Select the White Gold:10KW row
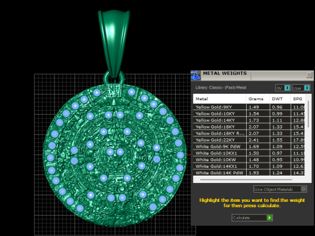Screen dimensions: 315x236 pos(249,159)
